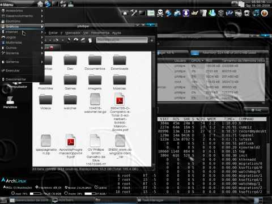Select the compiz row in top terminal

[x=212, y=127]
